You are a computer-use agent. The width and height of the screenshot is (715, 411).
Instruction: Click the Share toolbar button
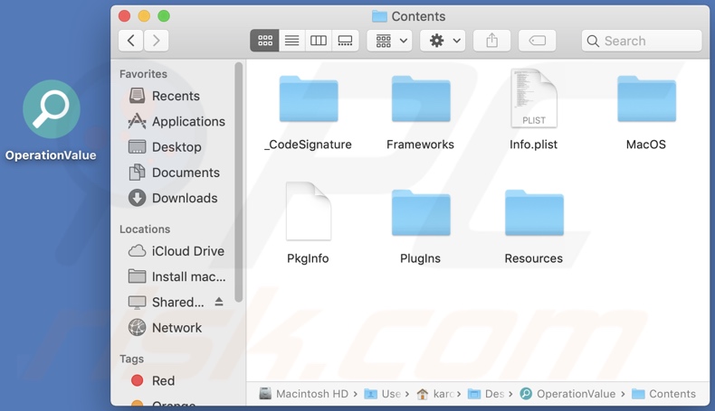coord(492,41)
